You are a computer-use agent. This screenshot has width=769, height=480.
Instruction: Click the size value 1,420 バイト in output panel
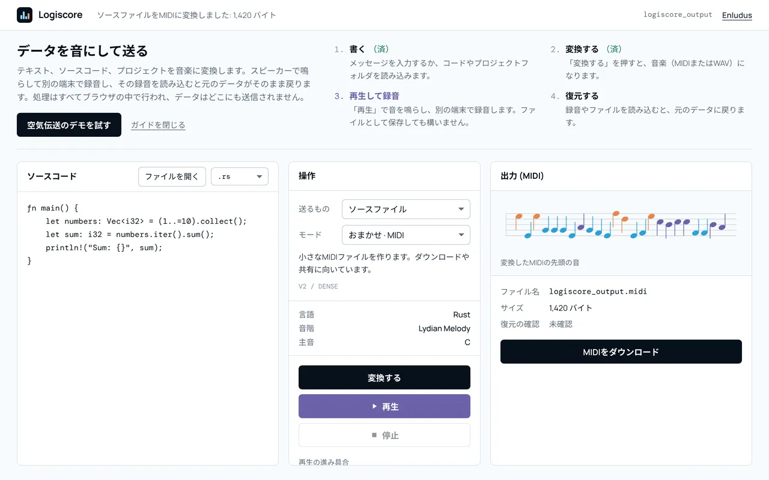(571, 308)
